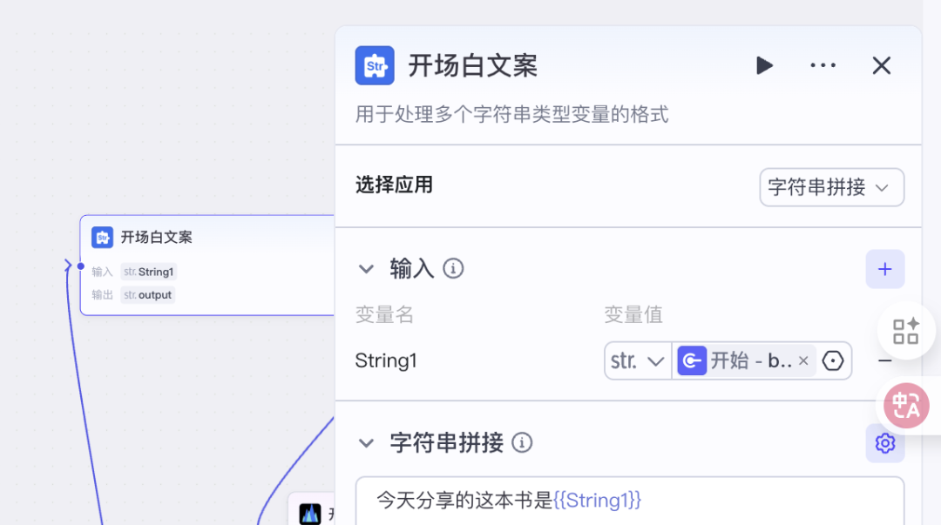Viewport: 941px width, 525px height.
Task: Add a new input variable with plus
Action: tap(884, 269)
